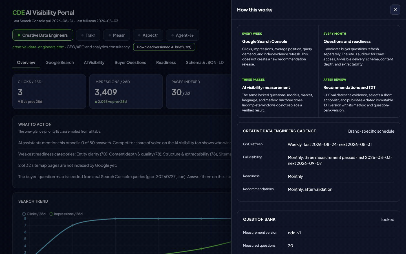Viewport: 406px width, 254px height.
Task: Open the Pages Indexed metric card
Action: tap(199, 91)
